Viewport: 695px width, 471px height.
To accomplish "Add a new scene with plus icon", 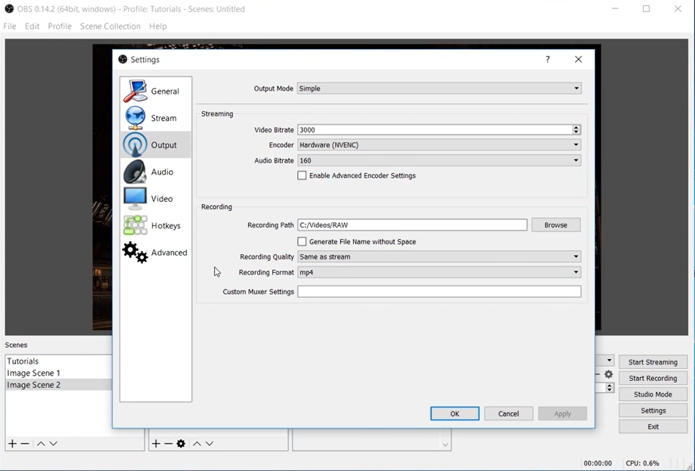I will (x=12, y=444).
